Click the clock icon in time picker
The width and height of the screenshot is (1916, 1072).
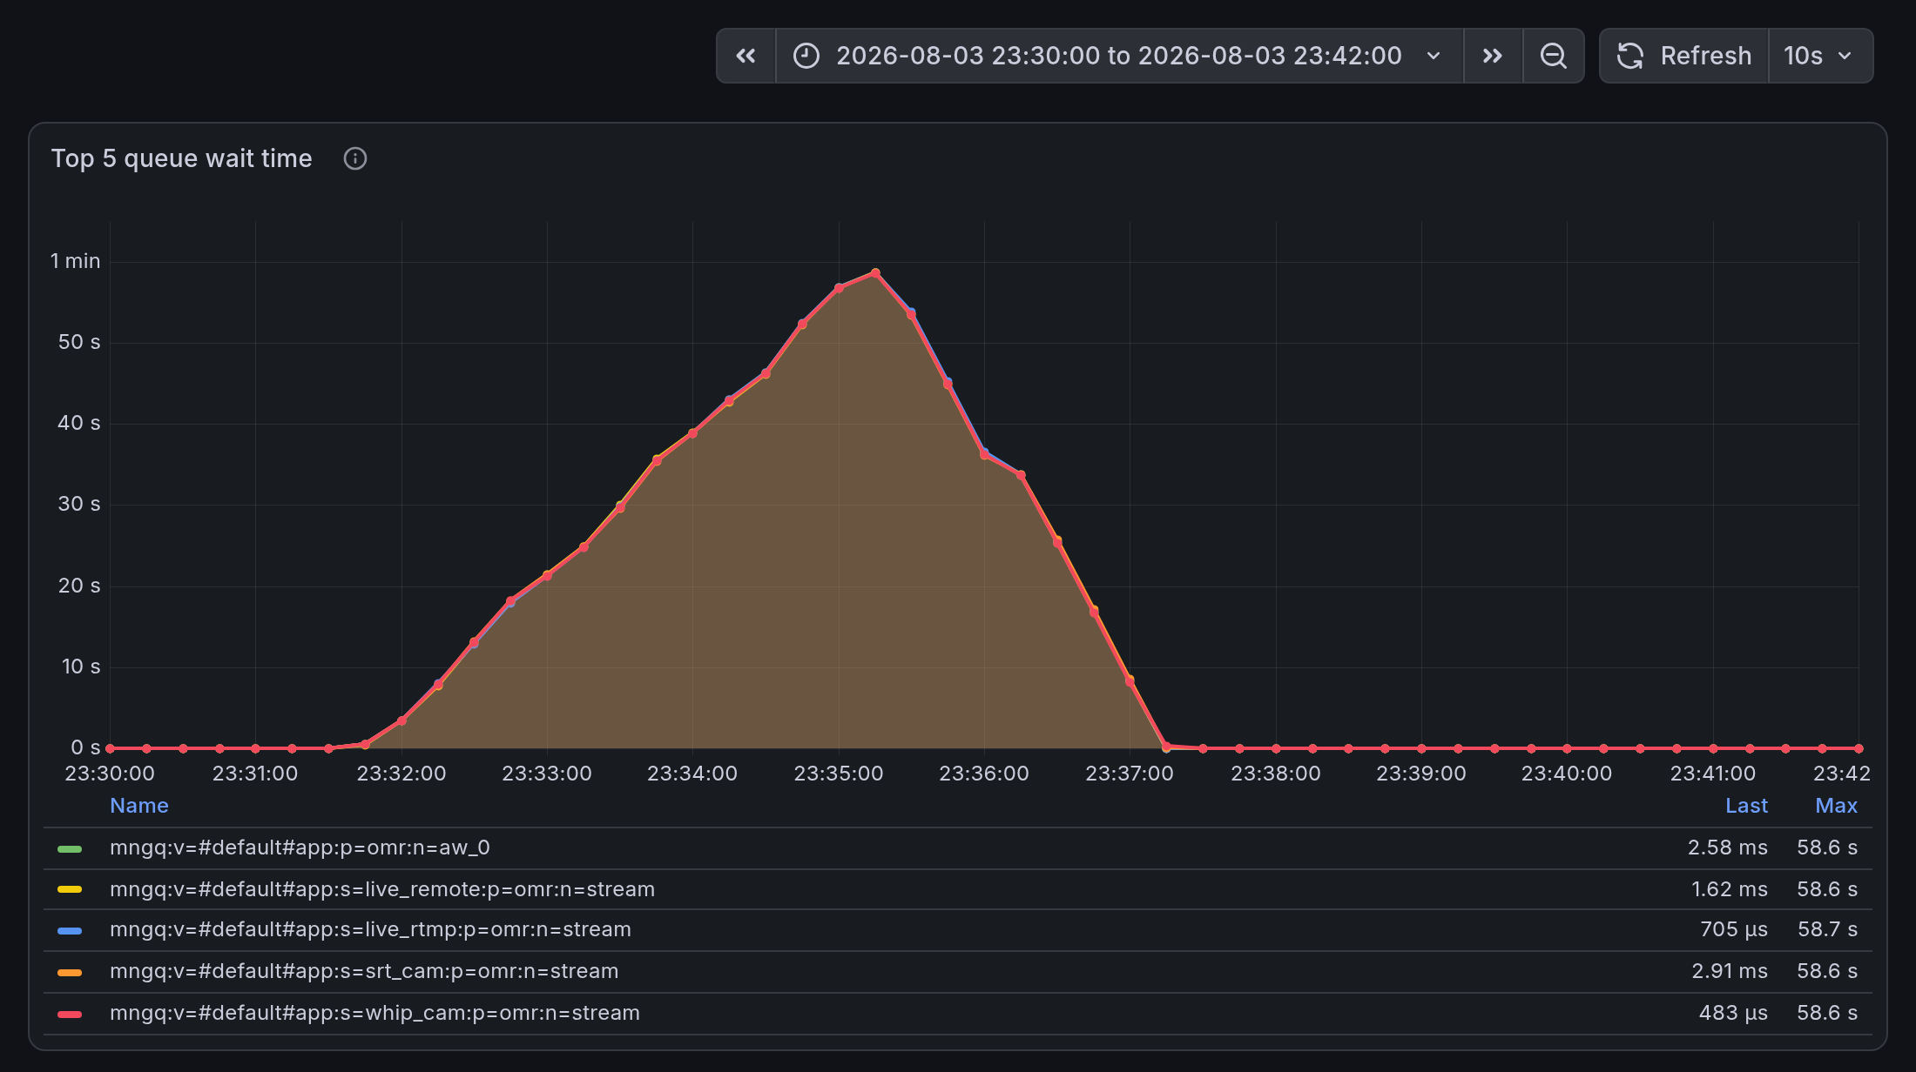tap(806, 56)
